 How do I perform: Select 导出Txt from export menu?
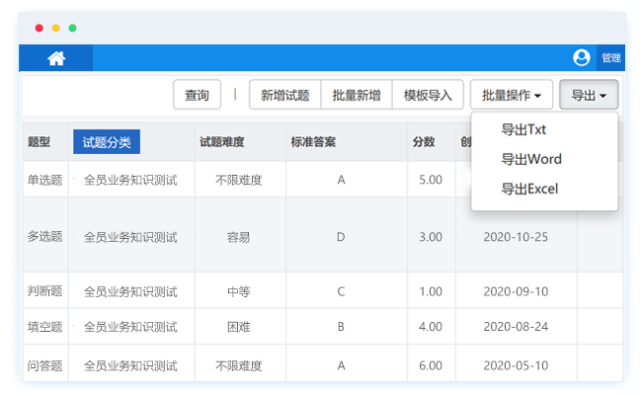(x=523, y=129)
